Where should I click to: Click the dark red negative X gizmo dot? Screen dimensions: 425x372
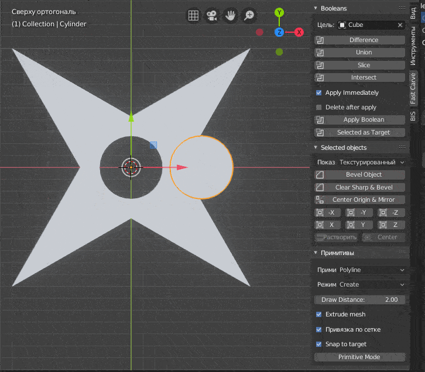tap(259, 32)
